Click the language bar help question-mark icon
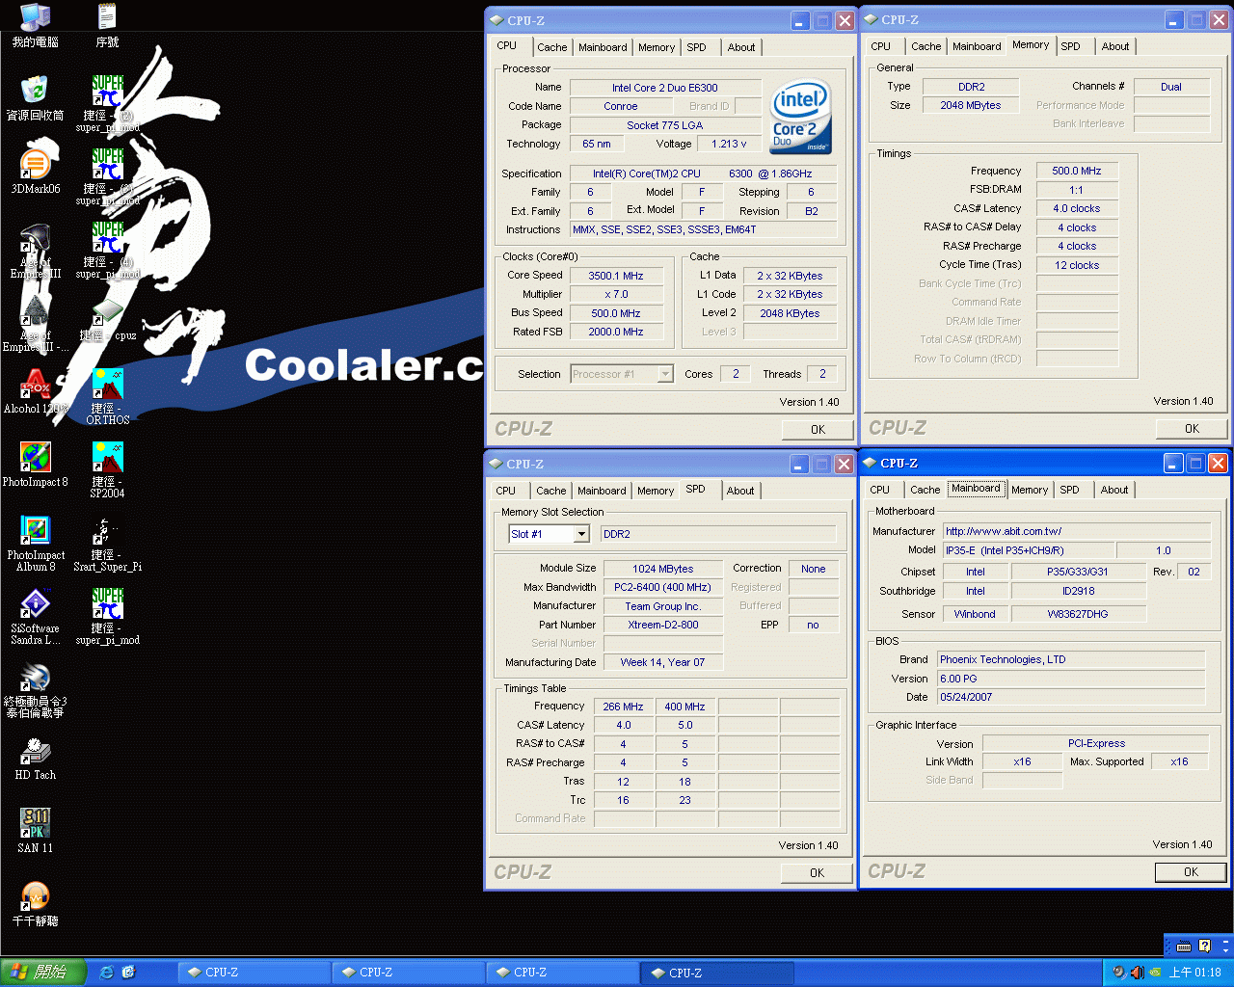 (1205, 946)
